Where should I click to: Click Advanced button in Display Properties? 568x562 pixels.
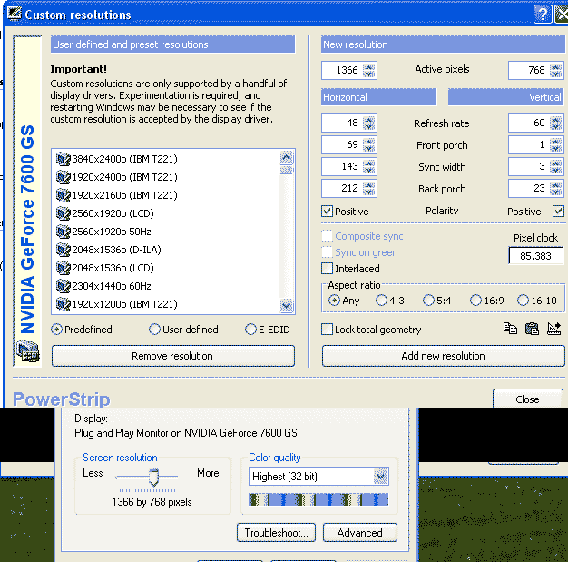pos(359,532)
